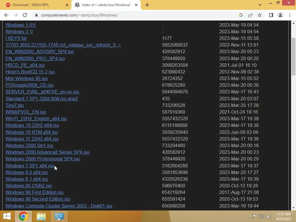Open Chrome three-dot menu
This screenshot has width=296, height=222.
click(x=290, y=15)
